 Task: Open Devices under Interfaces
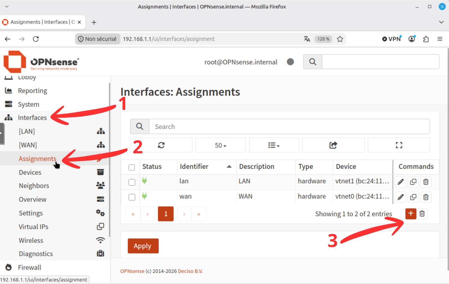click(30, 172)
